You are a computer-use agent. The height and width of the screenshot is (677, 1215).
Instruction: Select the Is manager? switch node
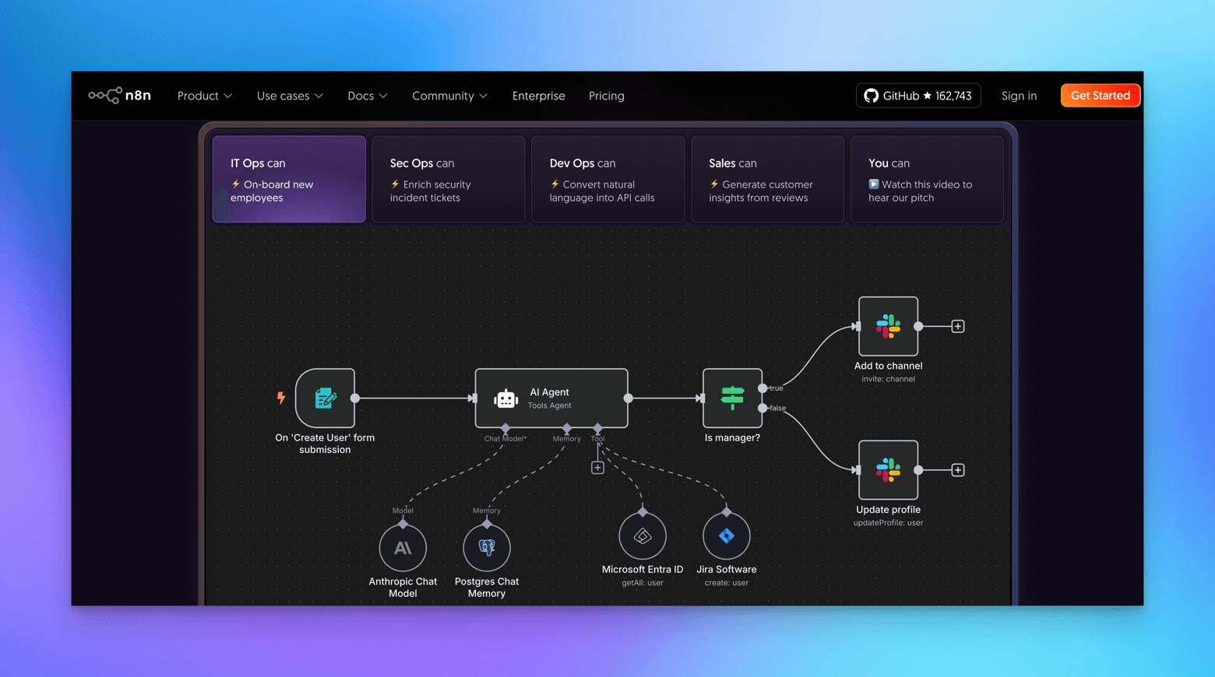[732, 398]
